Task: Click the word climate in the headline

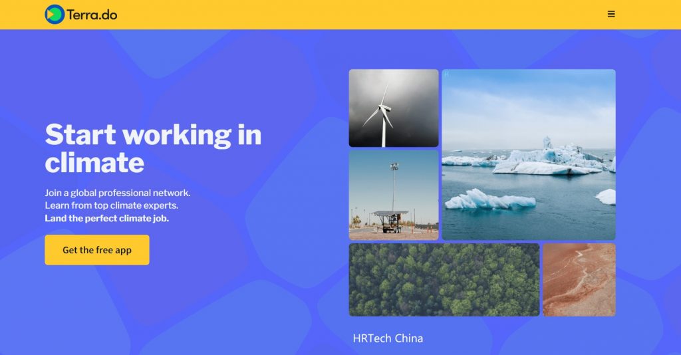Action: pos(94,162)
